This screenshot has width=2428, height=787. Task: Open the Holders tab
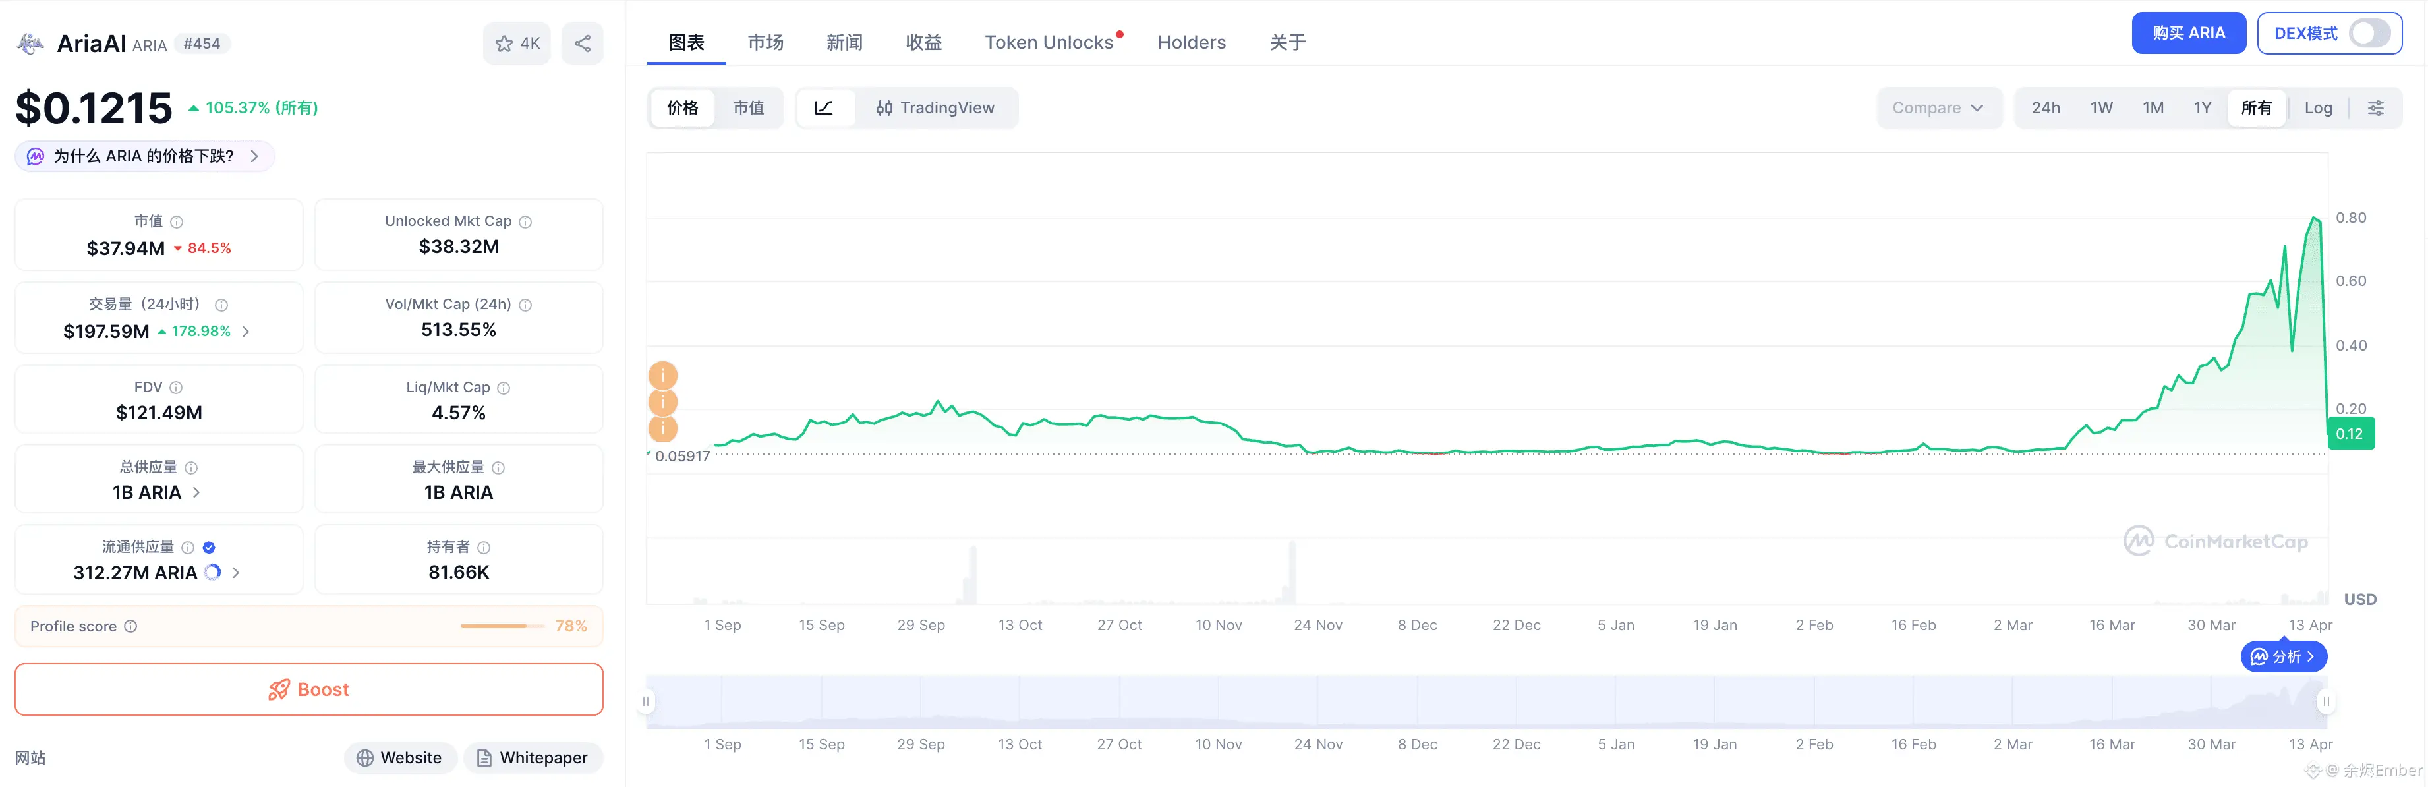[x=1192, y=42]
